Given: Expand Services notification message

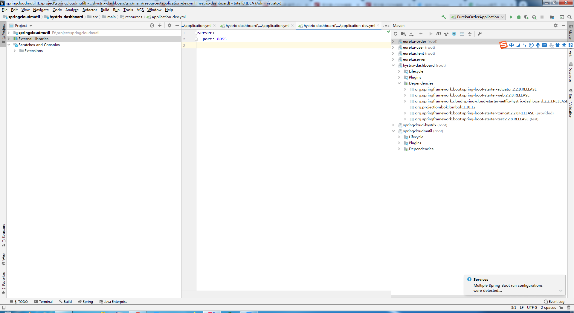Looking at the screenshot, I should pos(561,291).
